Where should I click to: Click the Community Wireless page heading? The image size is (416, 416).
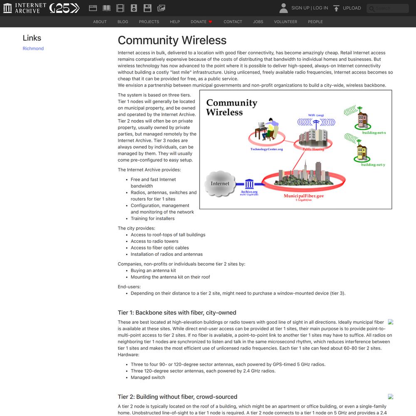pyautogui.click(x=172, y=40)
